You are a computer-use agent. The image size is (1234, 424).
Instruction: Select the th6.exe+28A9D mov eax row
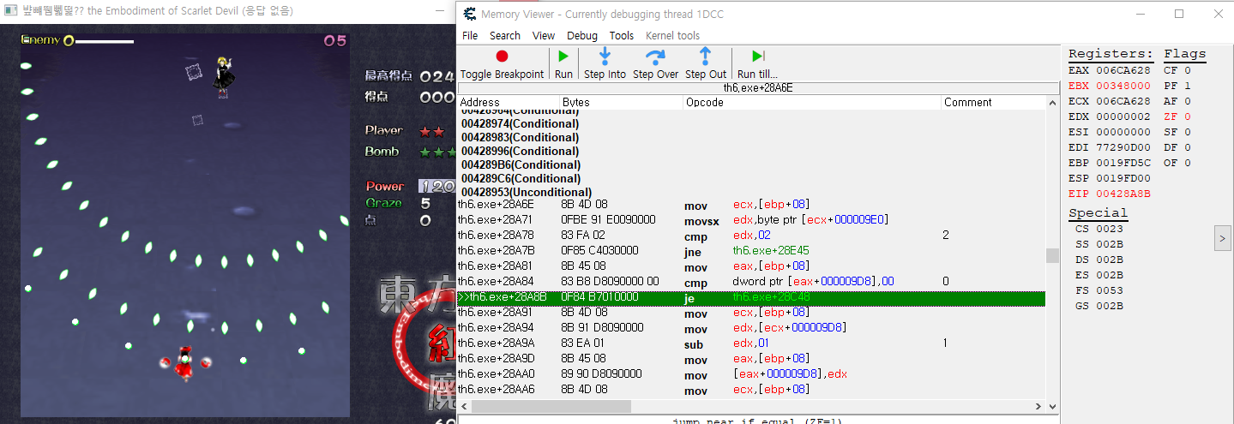click(751, 359)
